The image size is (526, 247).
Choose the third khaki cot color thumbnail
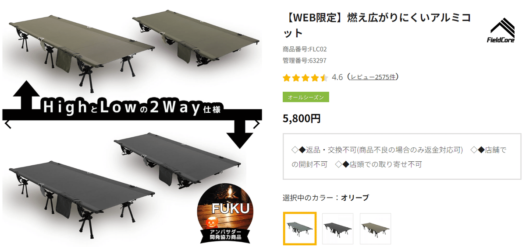point(375,229)
